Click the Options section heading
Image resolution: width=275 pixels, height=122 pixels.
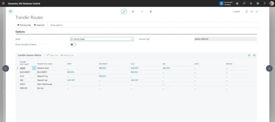20,32
